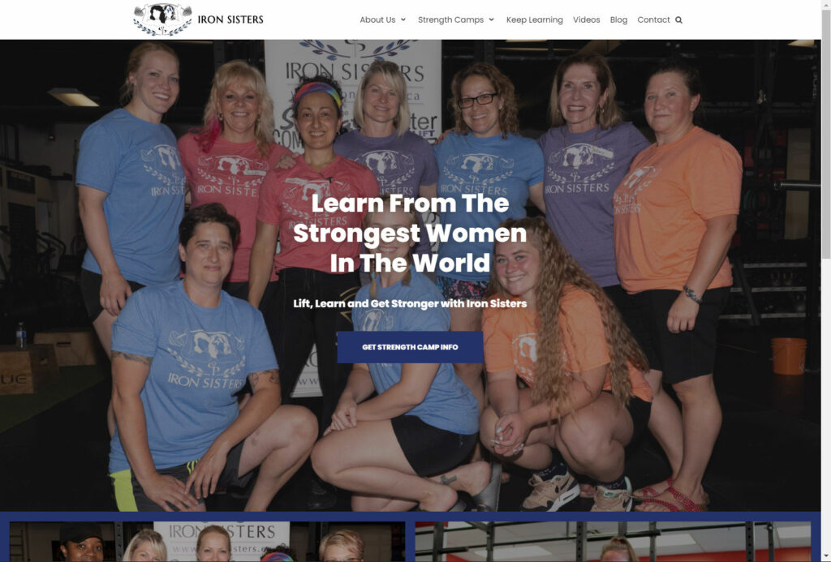Open search via the magnifier icon
The height and width of the screenshot is (562, 831).
click(678, 20)
